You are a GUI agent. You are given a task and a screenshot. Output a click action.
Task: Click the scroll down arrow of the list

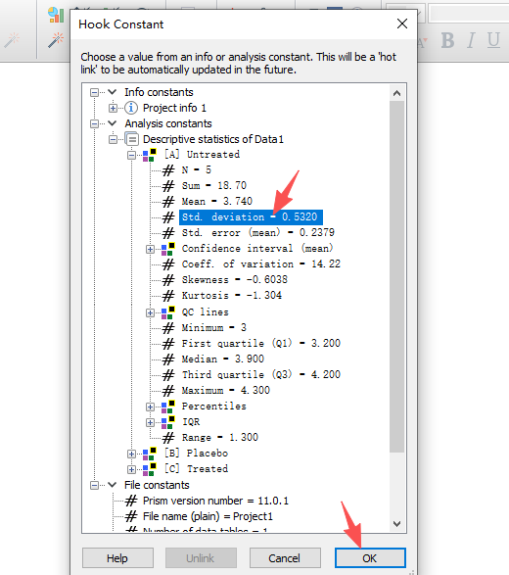coord(396,524)
